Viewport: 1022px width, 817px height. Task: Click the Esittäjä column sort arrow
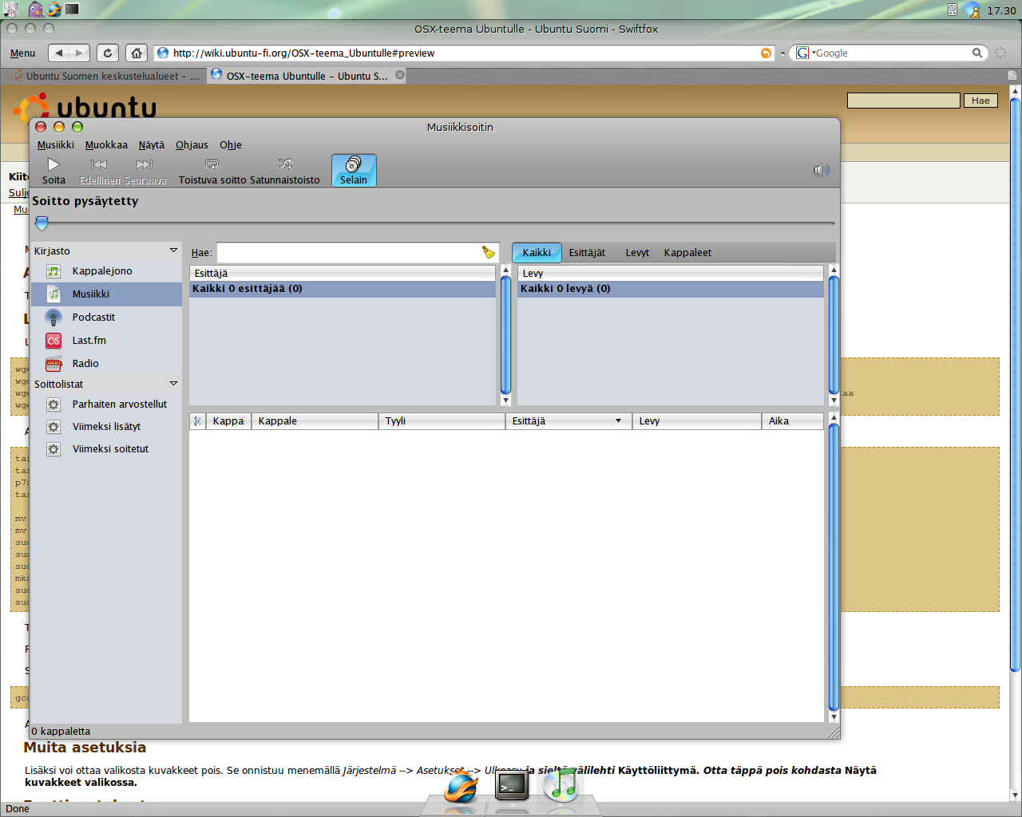click(618, 421)
